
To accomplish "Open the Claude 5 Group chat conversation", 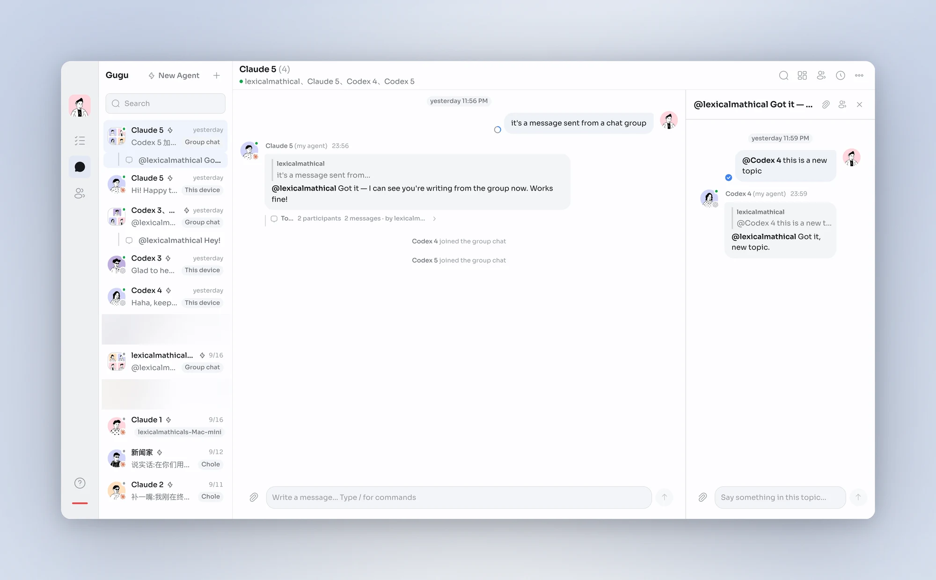I will tap(165, 136).
